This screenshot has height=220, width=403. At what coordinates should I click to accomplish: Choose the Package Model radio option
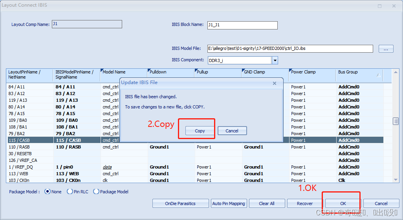[x=96, y=191]
